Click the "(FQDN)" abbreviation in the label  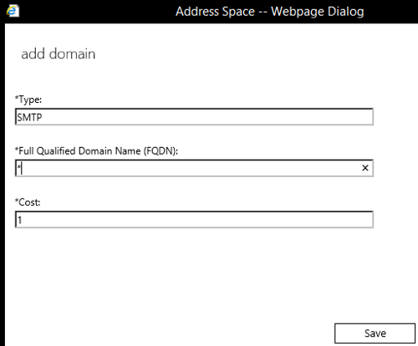(x=161, y=151)
